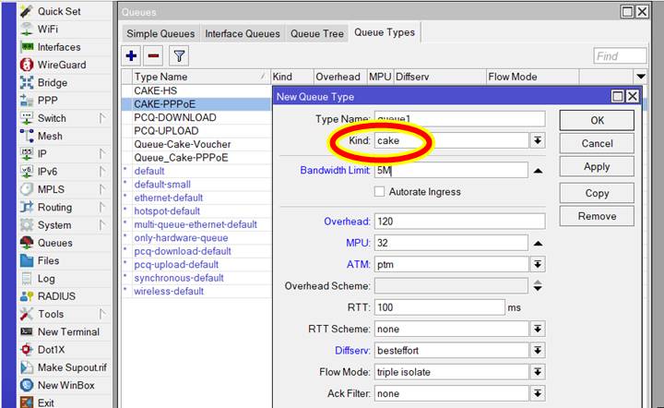Screen dimensions: 664x408
Task: Open the System menu icon
Action: 27,225
